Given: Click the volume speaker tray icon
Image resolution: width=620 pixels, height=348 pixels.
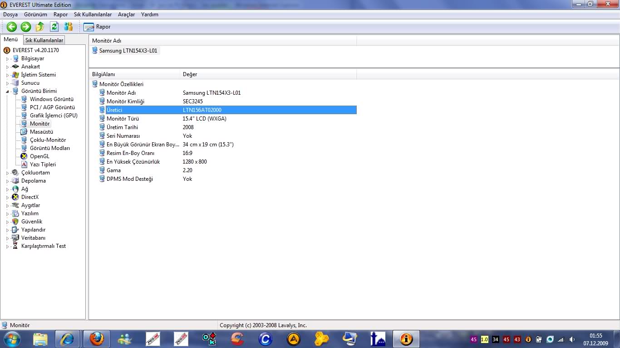Looking at the screenshot, I should click(572, 339).
